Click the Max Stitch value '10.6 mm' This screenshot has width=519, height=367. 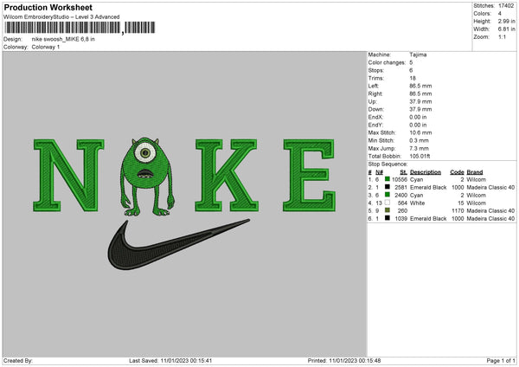tap(420, 132)
